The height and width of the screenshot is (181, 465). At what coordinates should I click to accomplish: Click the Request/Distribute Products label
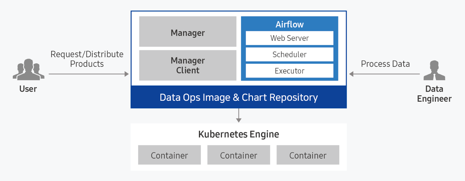coord(87,59)
